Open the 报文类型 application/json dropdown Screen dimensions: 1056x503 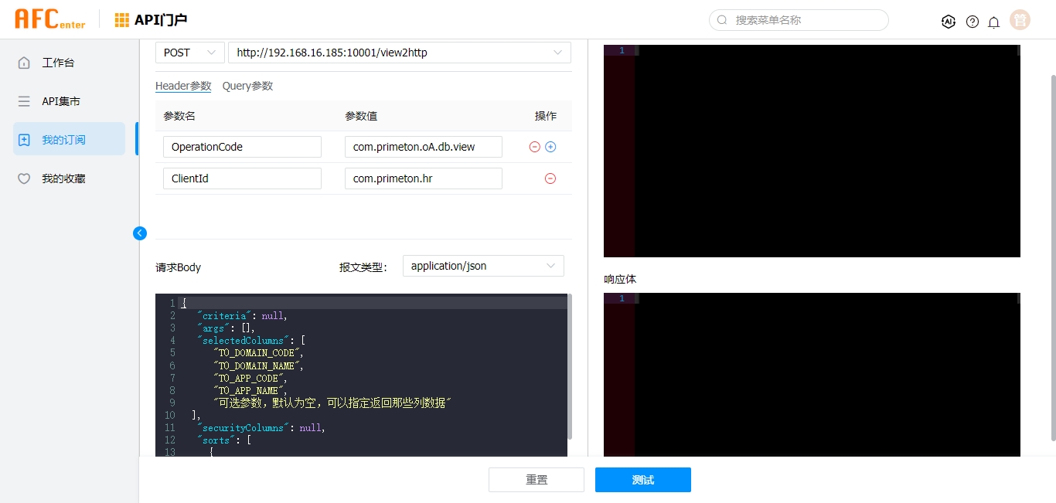(x=482, y=266)
